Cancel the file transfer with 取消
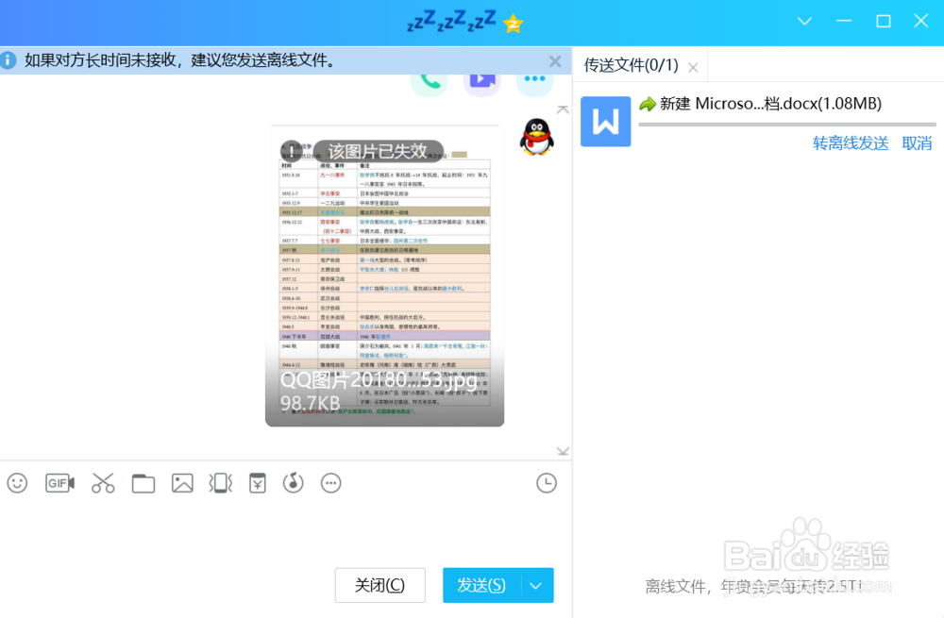The width and height of the screenshot is (944, 618). tap(917, 143)
